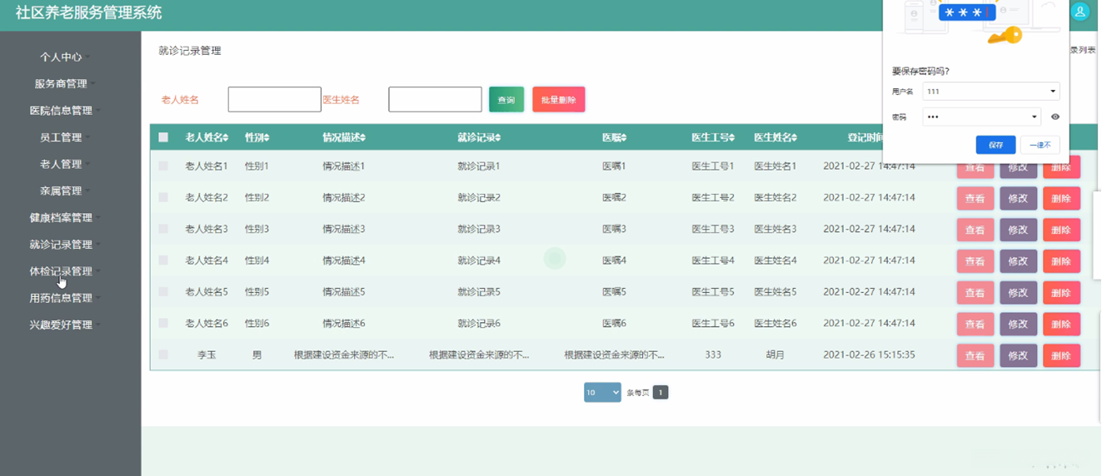Click 查看 for row 老人姓名2
1102x476 pixels.
pos(975,199)
